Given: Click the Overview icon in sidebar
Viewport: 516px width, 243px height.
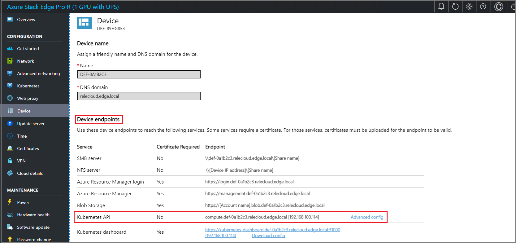Looking at the screenshot, I should coord(10,19).
